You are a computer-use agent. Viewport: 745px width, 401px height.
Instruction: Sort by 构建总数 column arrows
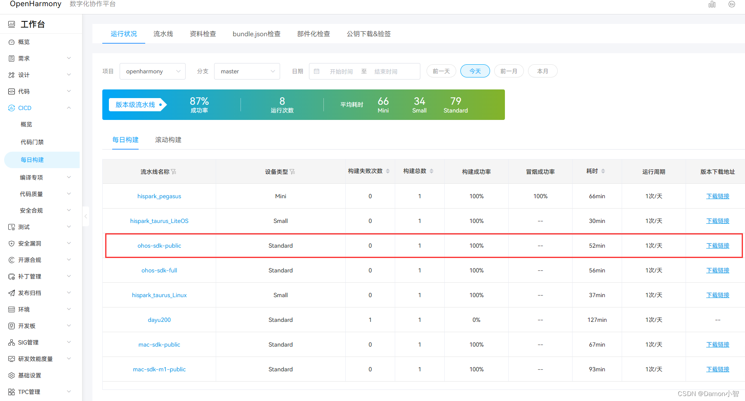tap(431, 171)
